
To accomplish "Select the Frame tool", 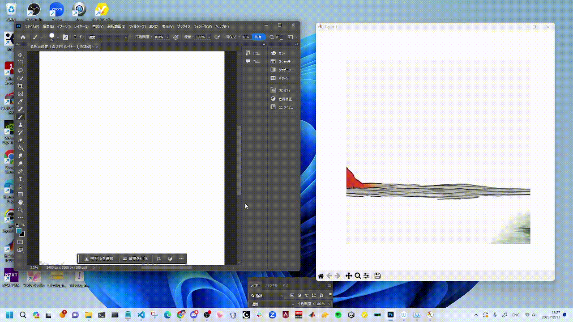I will point(21,94).
